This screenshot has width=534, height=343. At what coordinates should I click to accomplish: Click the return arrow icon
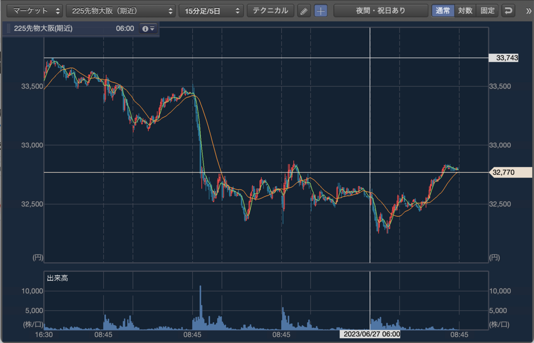click(x=508, y=11)
